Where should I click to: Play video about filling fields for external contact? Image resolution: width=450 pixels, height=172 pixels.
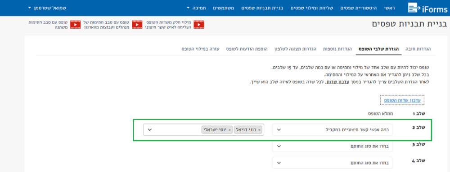(198, 25)
